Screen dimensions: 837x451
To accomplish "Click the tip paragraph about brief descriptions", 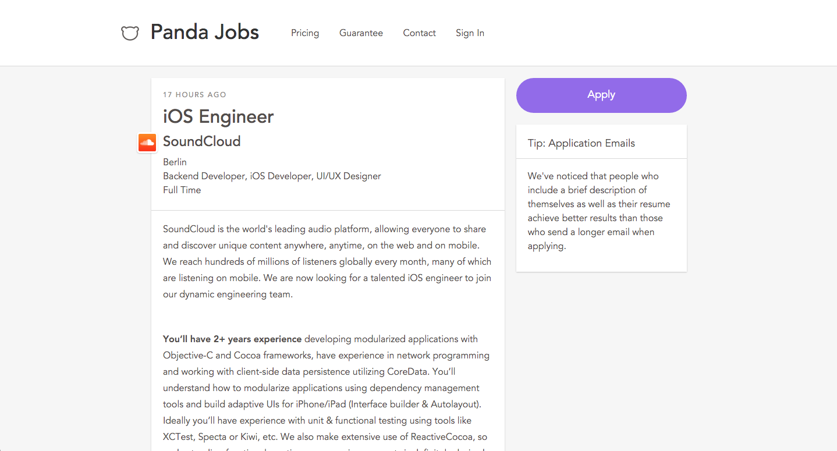I will point(599,211).
